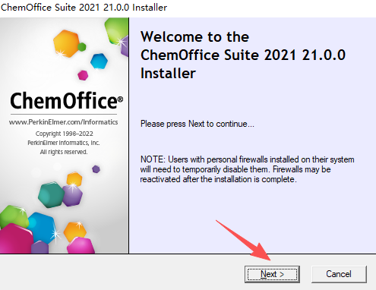376x290 pixels.
Task: Click the blue hexagon above the ChemOffice logo
Action: pos(99,61)
